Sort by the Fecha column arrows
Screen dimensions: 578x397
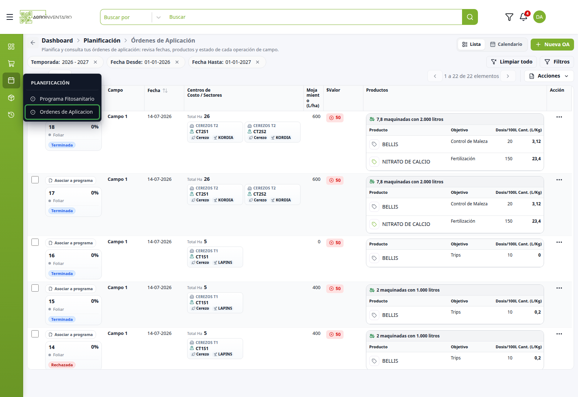165,91
